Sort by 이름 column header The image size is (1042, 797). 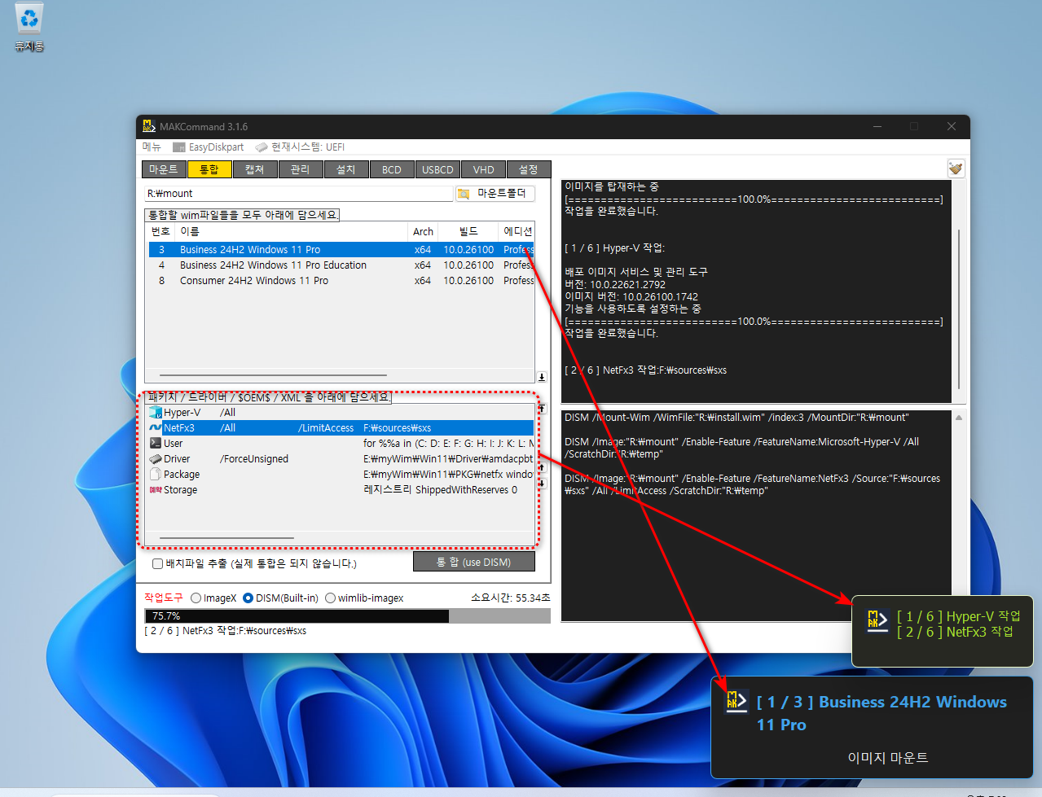click(x=292, y=232)
